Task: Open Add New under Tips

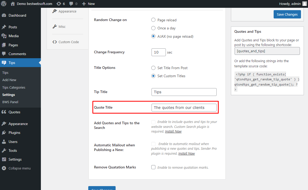Action: tap(9, 80)
